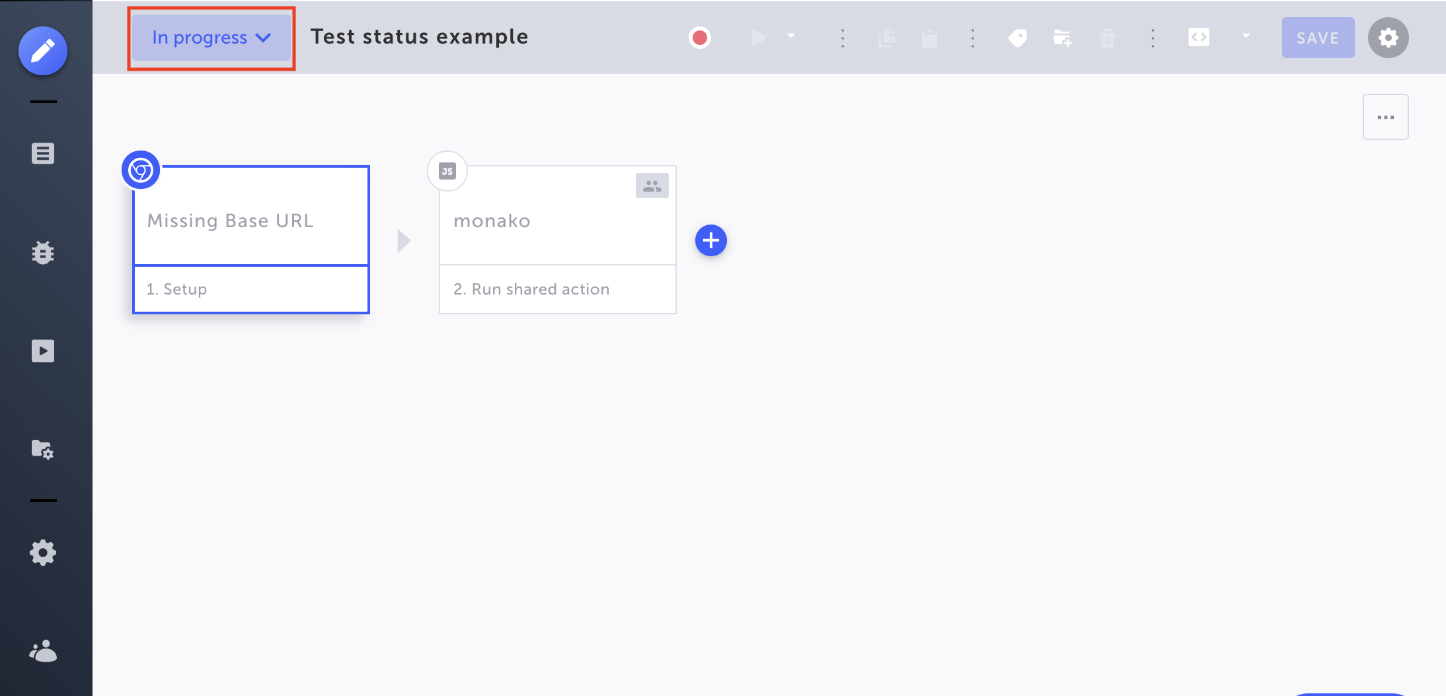The width and height of the screenshot is (1446, 696).
Task: Open the dropdown arrow beside play button
Action: pos(791,36)
